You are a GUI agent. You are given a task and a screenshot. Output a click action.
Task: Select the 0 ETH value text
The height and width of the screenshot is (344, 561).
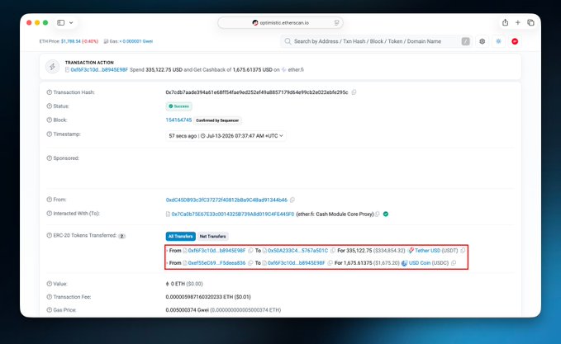[178, 284]
